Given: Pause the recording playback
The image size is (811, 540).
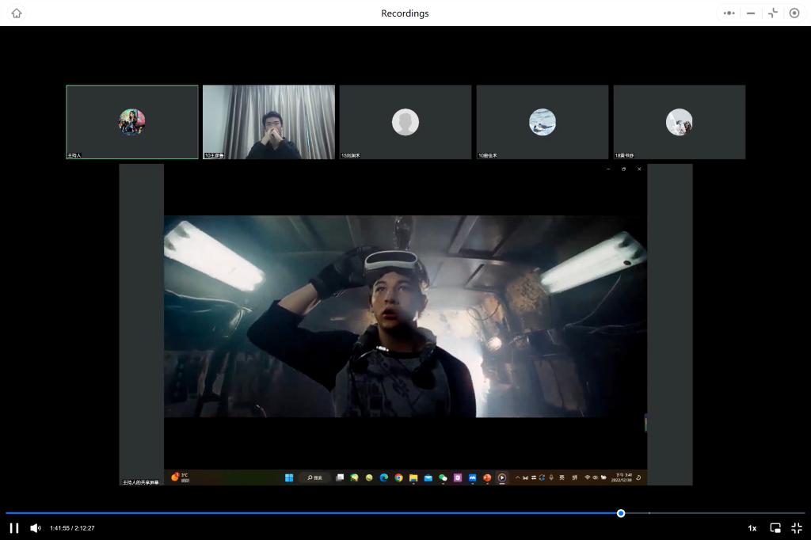Looking at the screenshot, I should tap(14, 528).
